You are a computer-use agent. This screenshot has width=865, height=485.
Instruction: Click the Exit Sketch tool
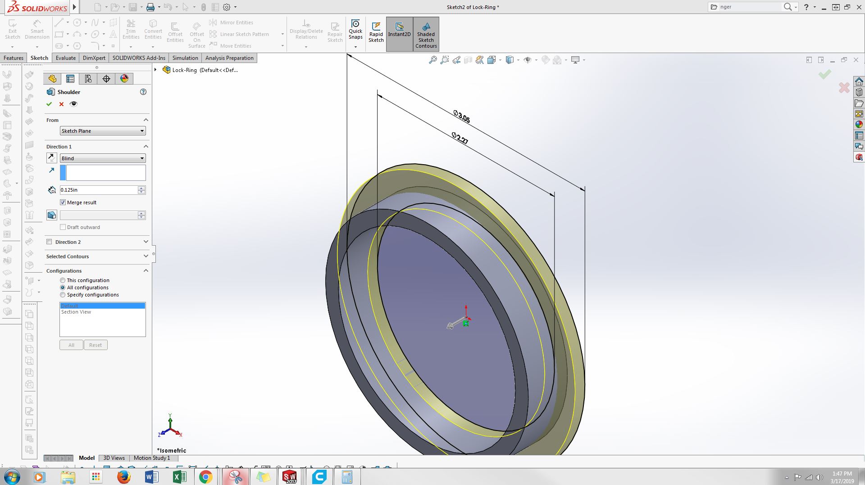(x=13, y=30)
